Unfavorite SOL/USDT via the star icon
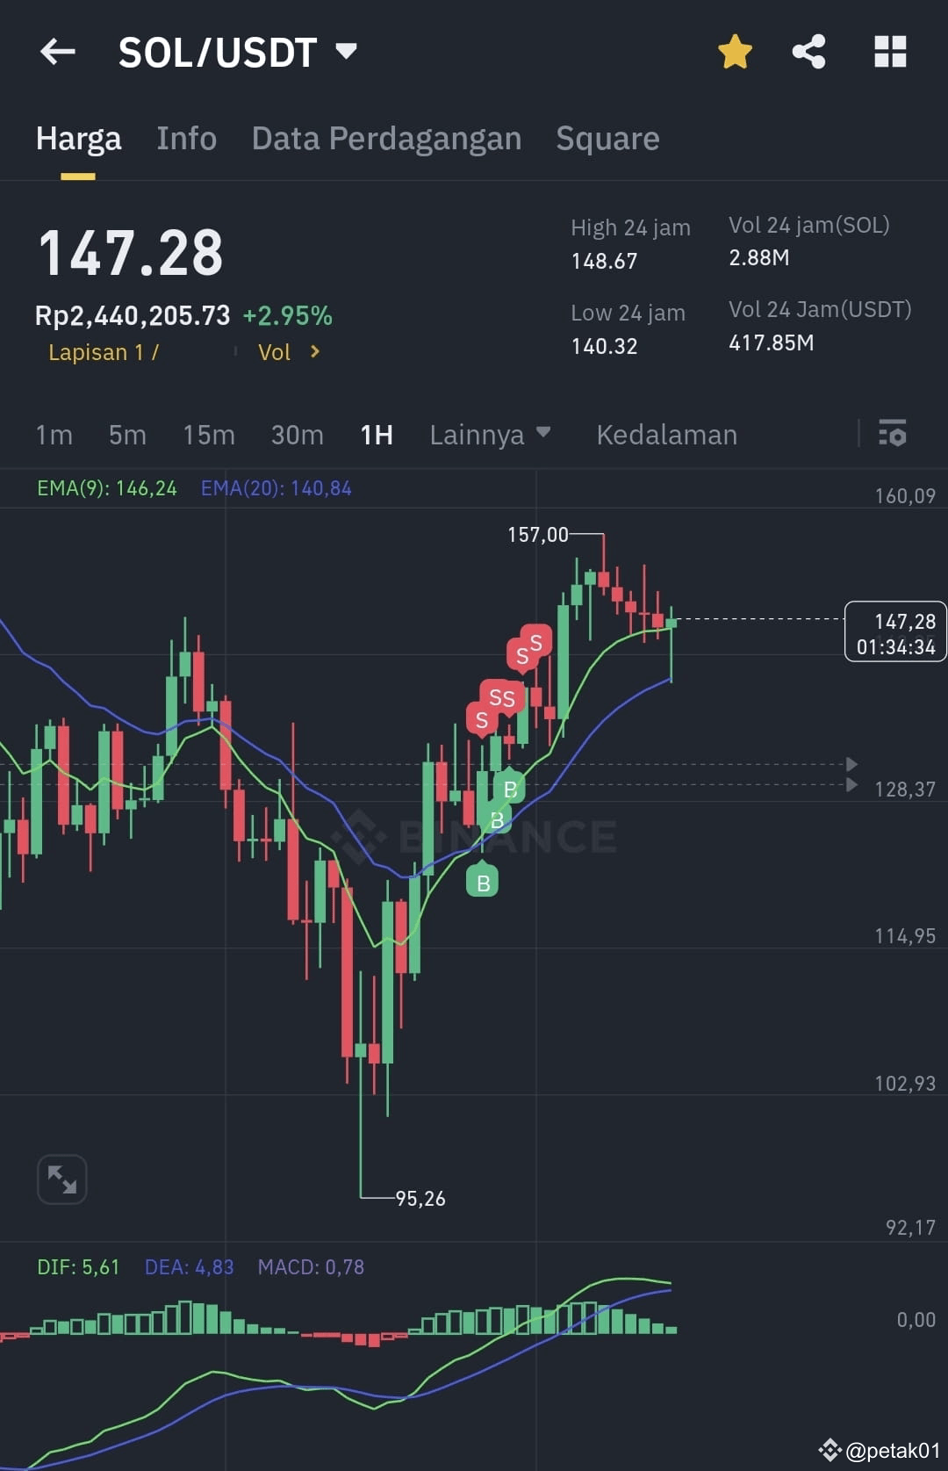Viewport: 948px width, 1471px height. (x=734, y=51)
